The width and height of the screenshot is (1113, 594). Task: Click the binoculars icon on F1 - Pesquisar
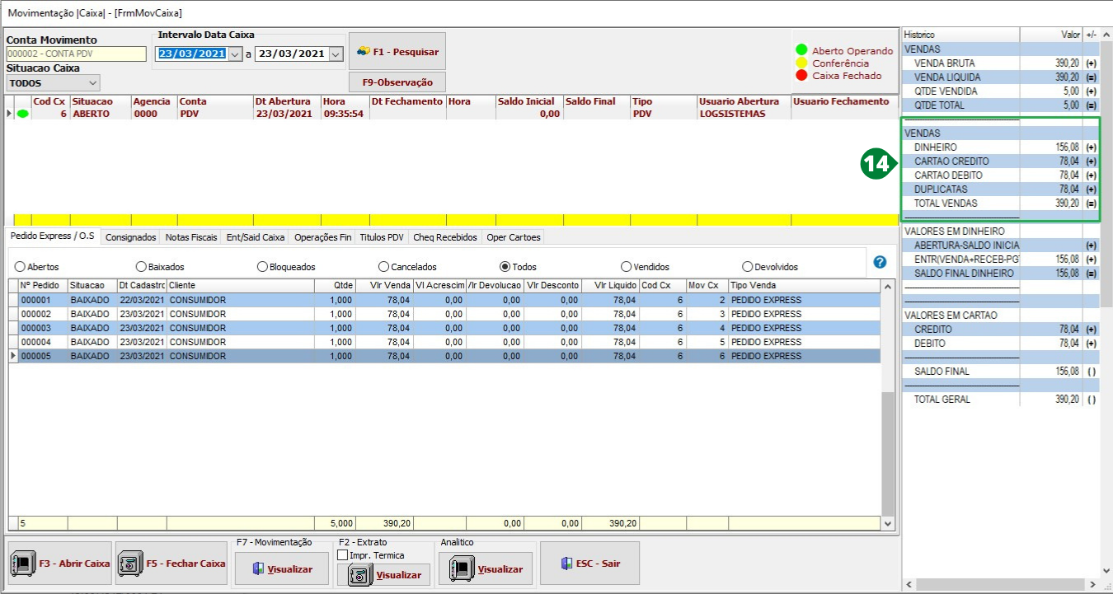coord(363,51)
